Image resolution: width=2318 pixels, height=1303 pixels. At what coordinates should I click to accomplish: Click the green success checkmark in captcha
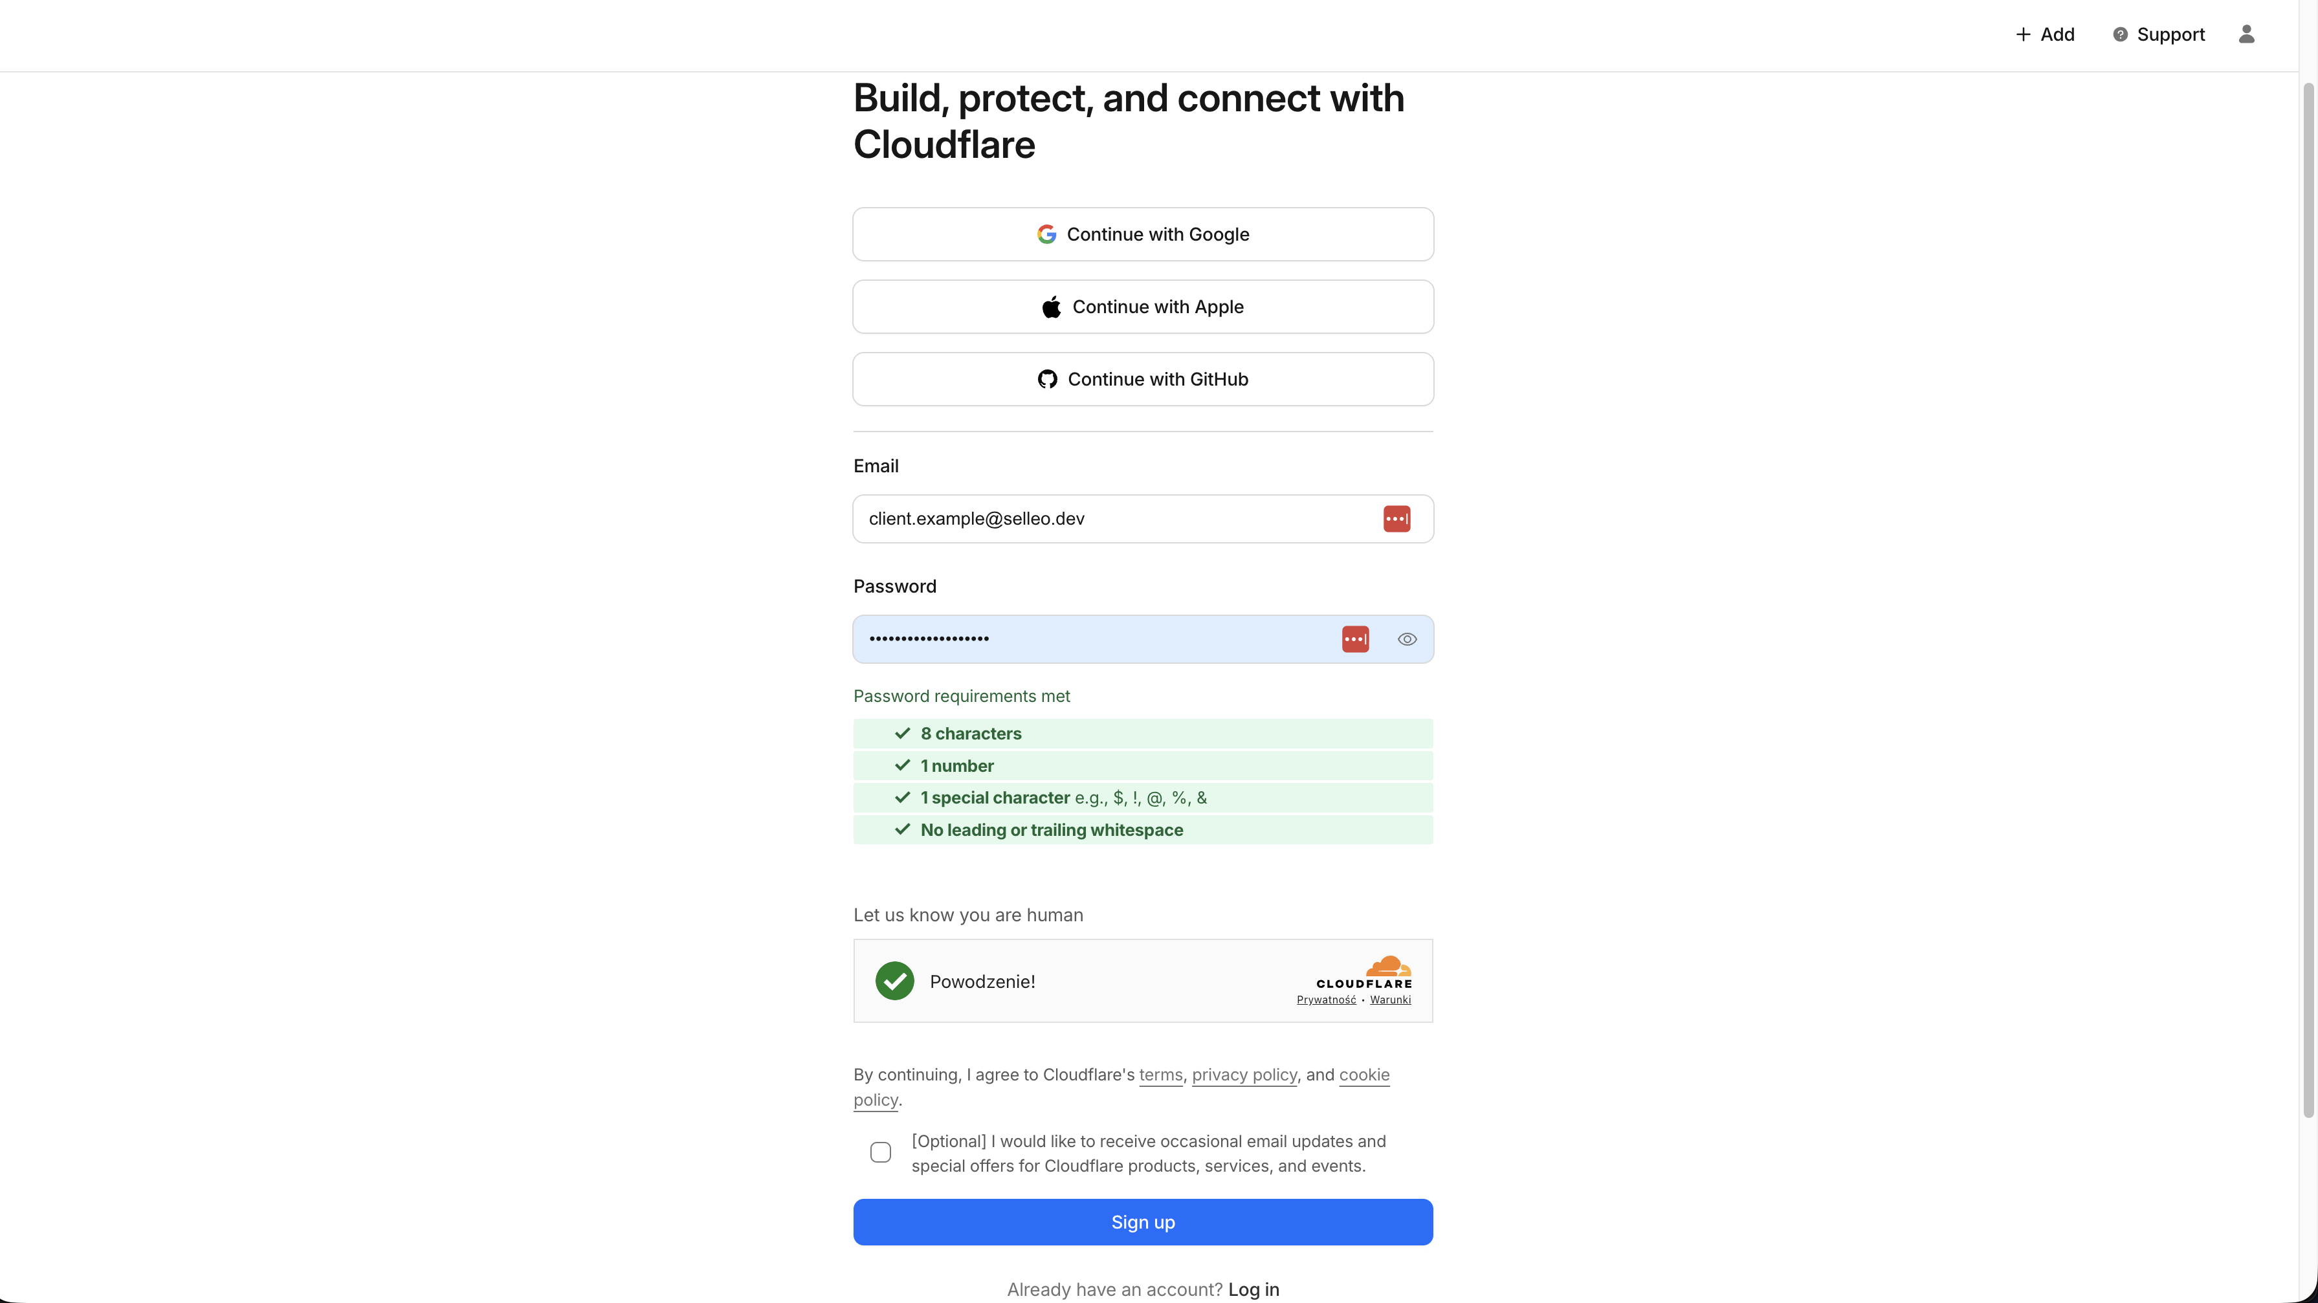pyautogui.click(x=894, y=981)
